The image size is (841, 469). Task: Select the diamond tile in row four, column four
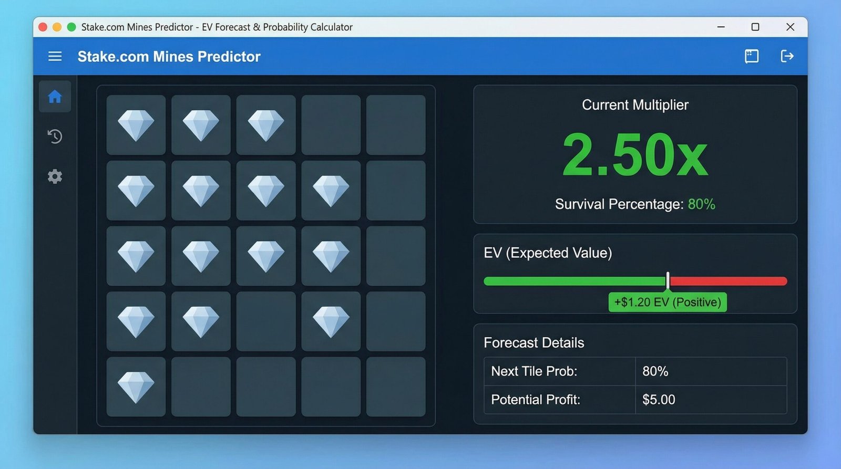click(331, 321)
